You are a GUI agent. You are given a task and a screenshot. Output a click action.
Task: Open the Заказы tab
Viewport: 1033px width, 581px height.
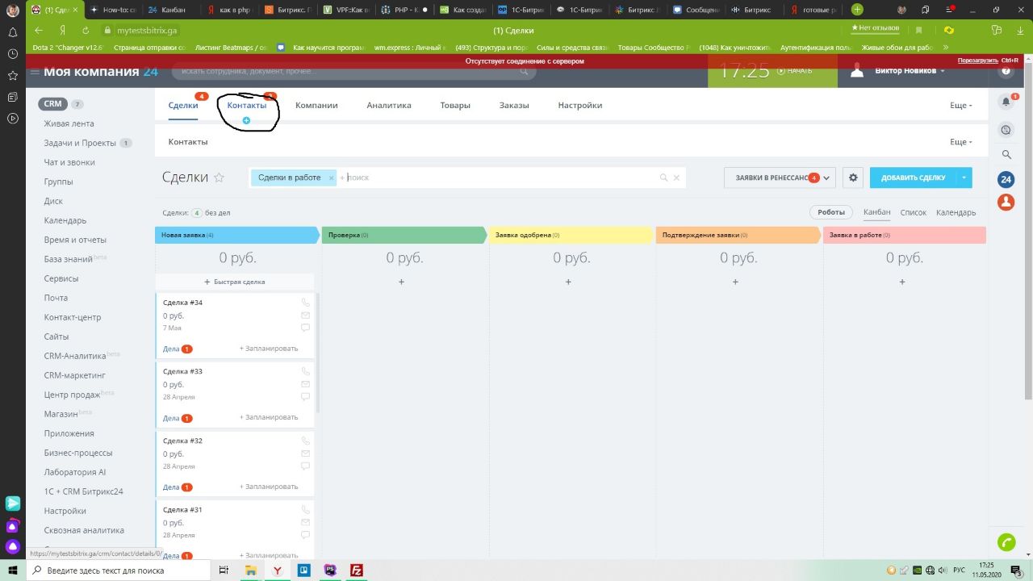pos(514,106)
